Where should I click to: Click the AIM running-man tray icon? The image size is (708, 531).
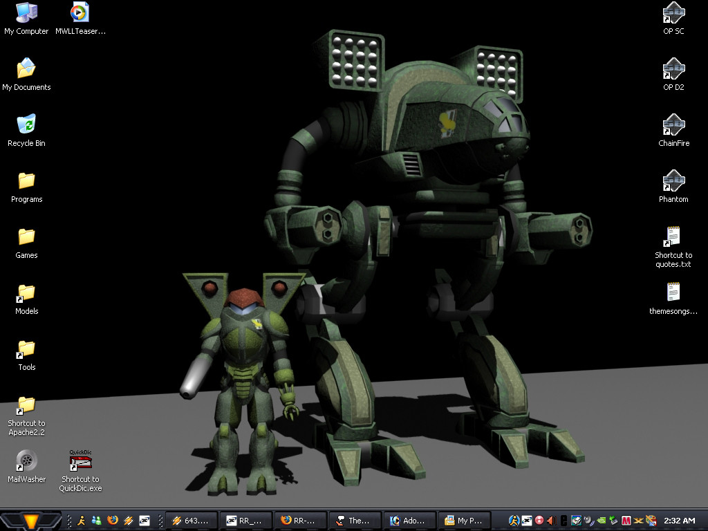pyautogui.click(x=514, y=521)
